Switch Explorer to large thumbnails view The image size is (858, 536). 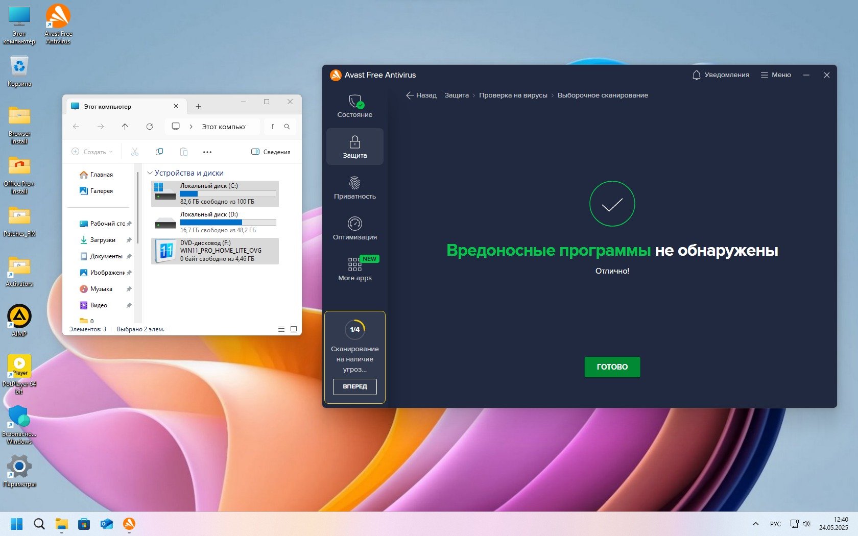[x=294, y=329]
